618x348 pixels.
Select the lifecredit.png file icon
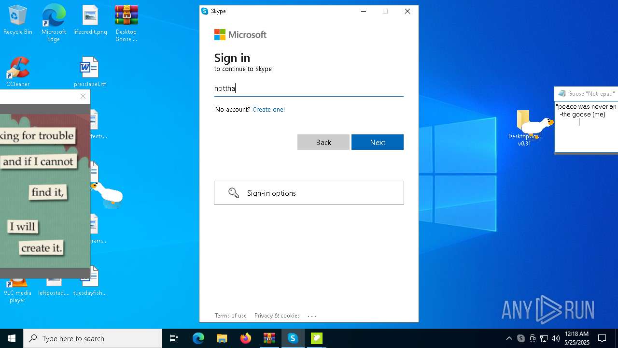90,20
